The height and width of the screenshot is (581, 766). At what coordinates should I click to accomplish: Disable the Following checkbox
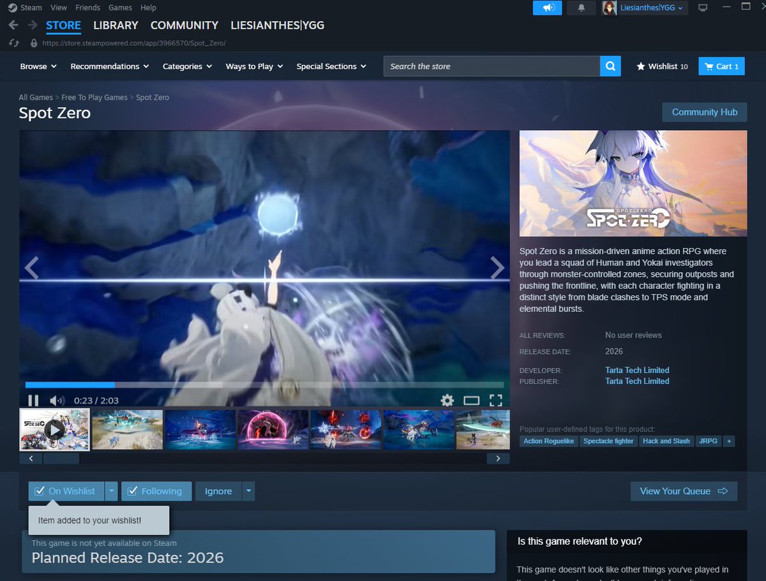pyautogui.click(x=133, y=491)
